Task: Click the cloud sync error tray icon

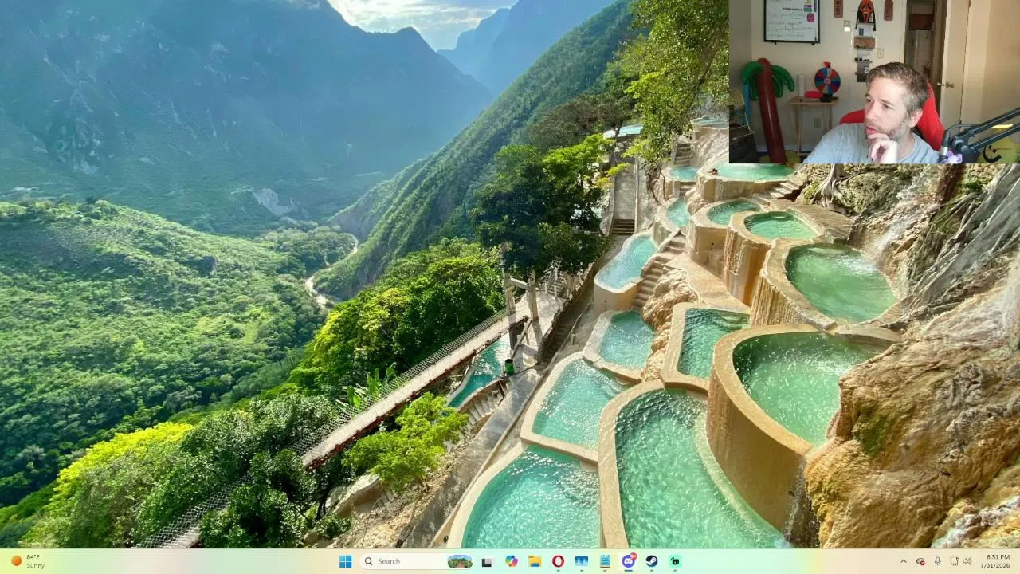Action: point(920,561)
